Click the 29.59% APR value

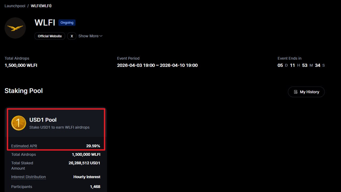point(93,146)
